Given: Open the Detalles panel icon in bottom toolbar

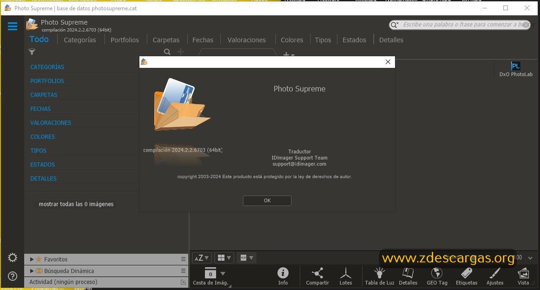Looking at the screenshot, I should (408, 276).
